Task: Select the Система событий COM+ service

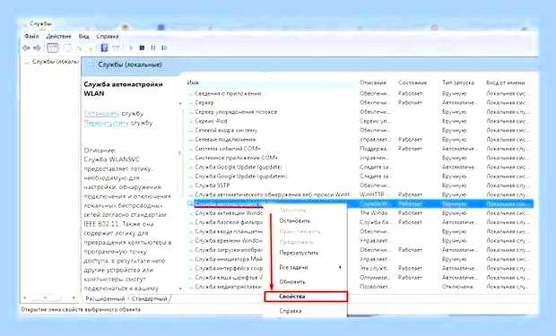Action: click(x=359, y=149)
